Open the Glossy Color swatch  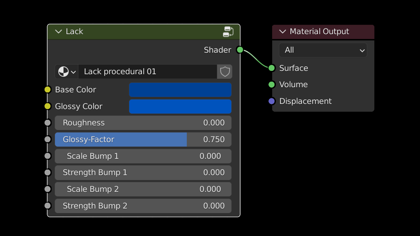[x=180, y=106]
